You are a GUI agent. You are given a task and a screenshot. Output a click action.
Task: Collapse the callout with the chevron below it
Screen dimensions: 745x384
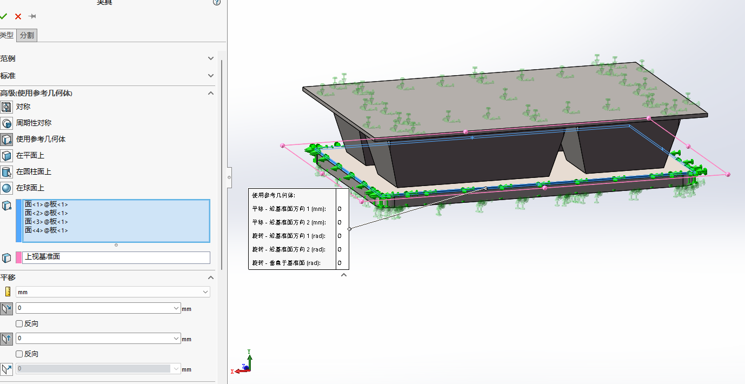click(x=343, y=275)
